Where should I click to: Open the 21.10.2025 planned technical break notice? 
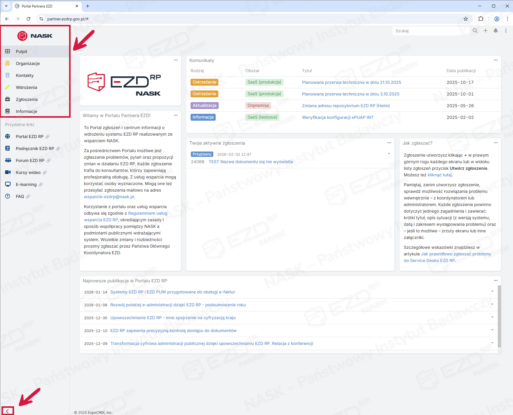point(351,82)
